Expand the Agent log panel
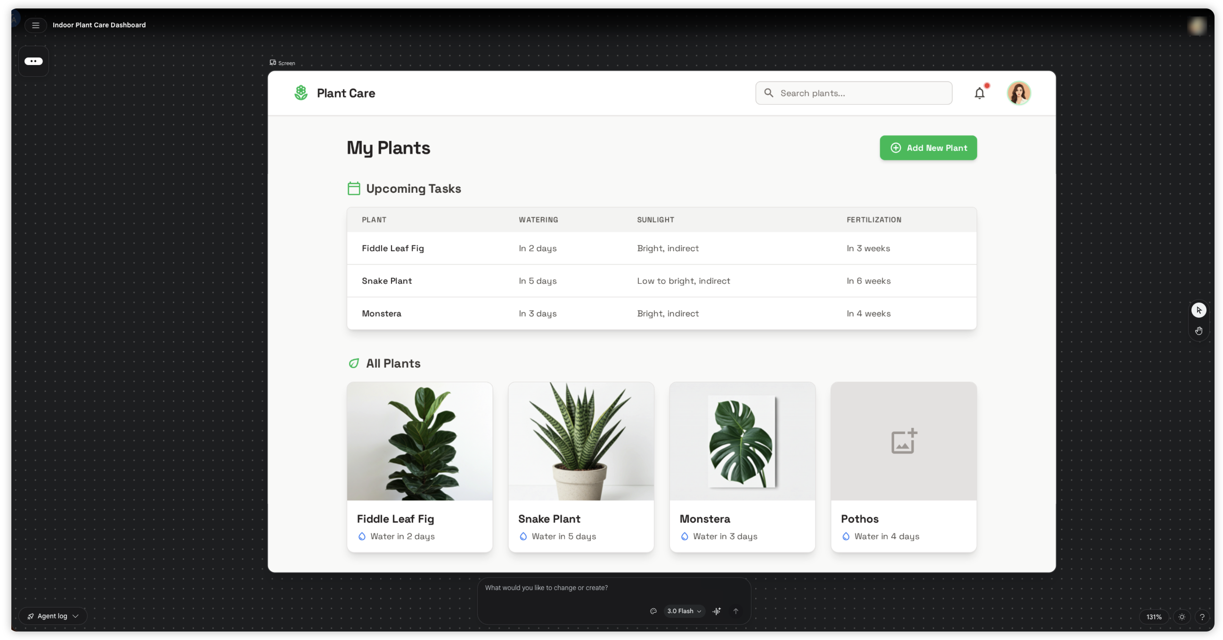The width and height of the screenshot is (1223, 640). [53, 616]
